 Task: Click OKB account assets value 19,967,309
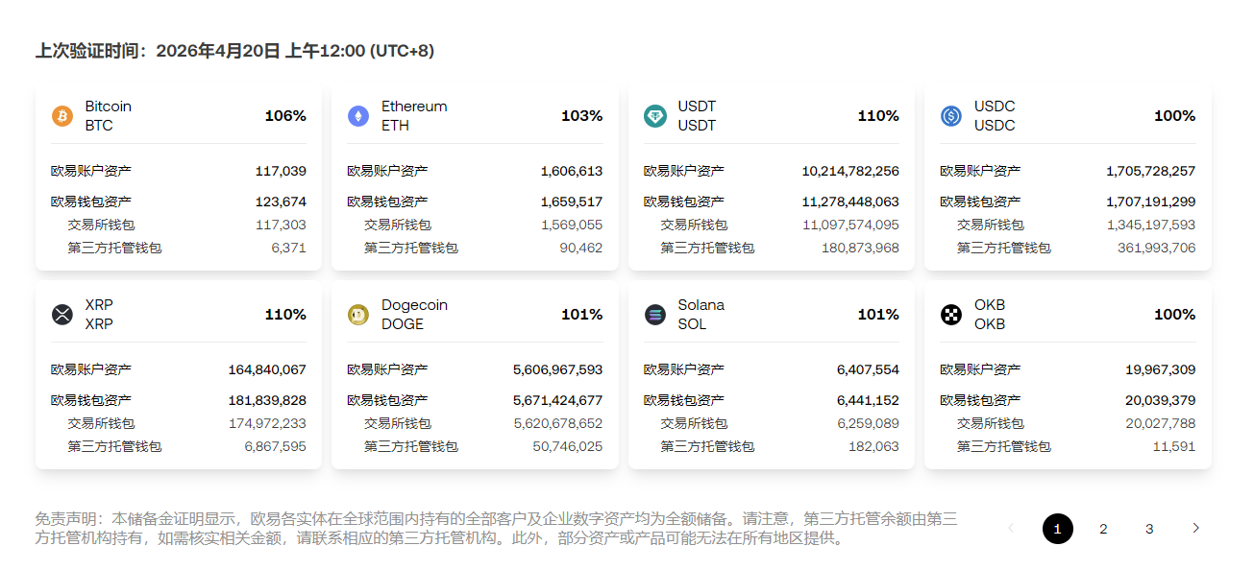click(1161, 369)
